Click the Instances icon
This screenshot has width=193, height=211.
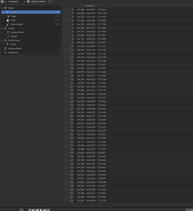[6, 52]
